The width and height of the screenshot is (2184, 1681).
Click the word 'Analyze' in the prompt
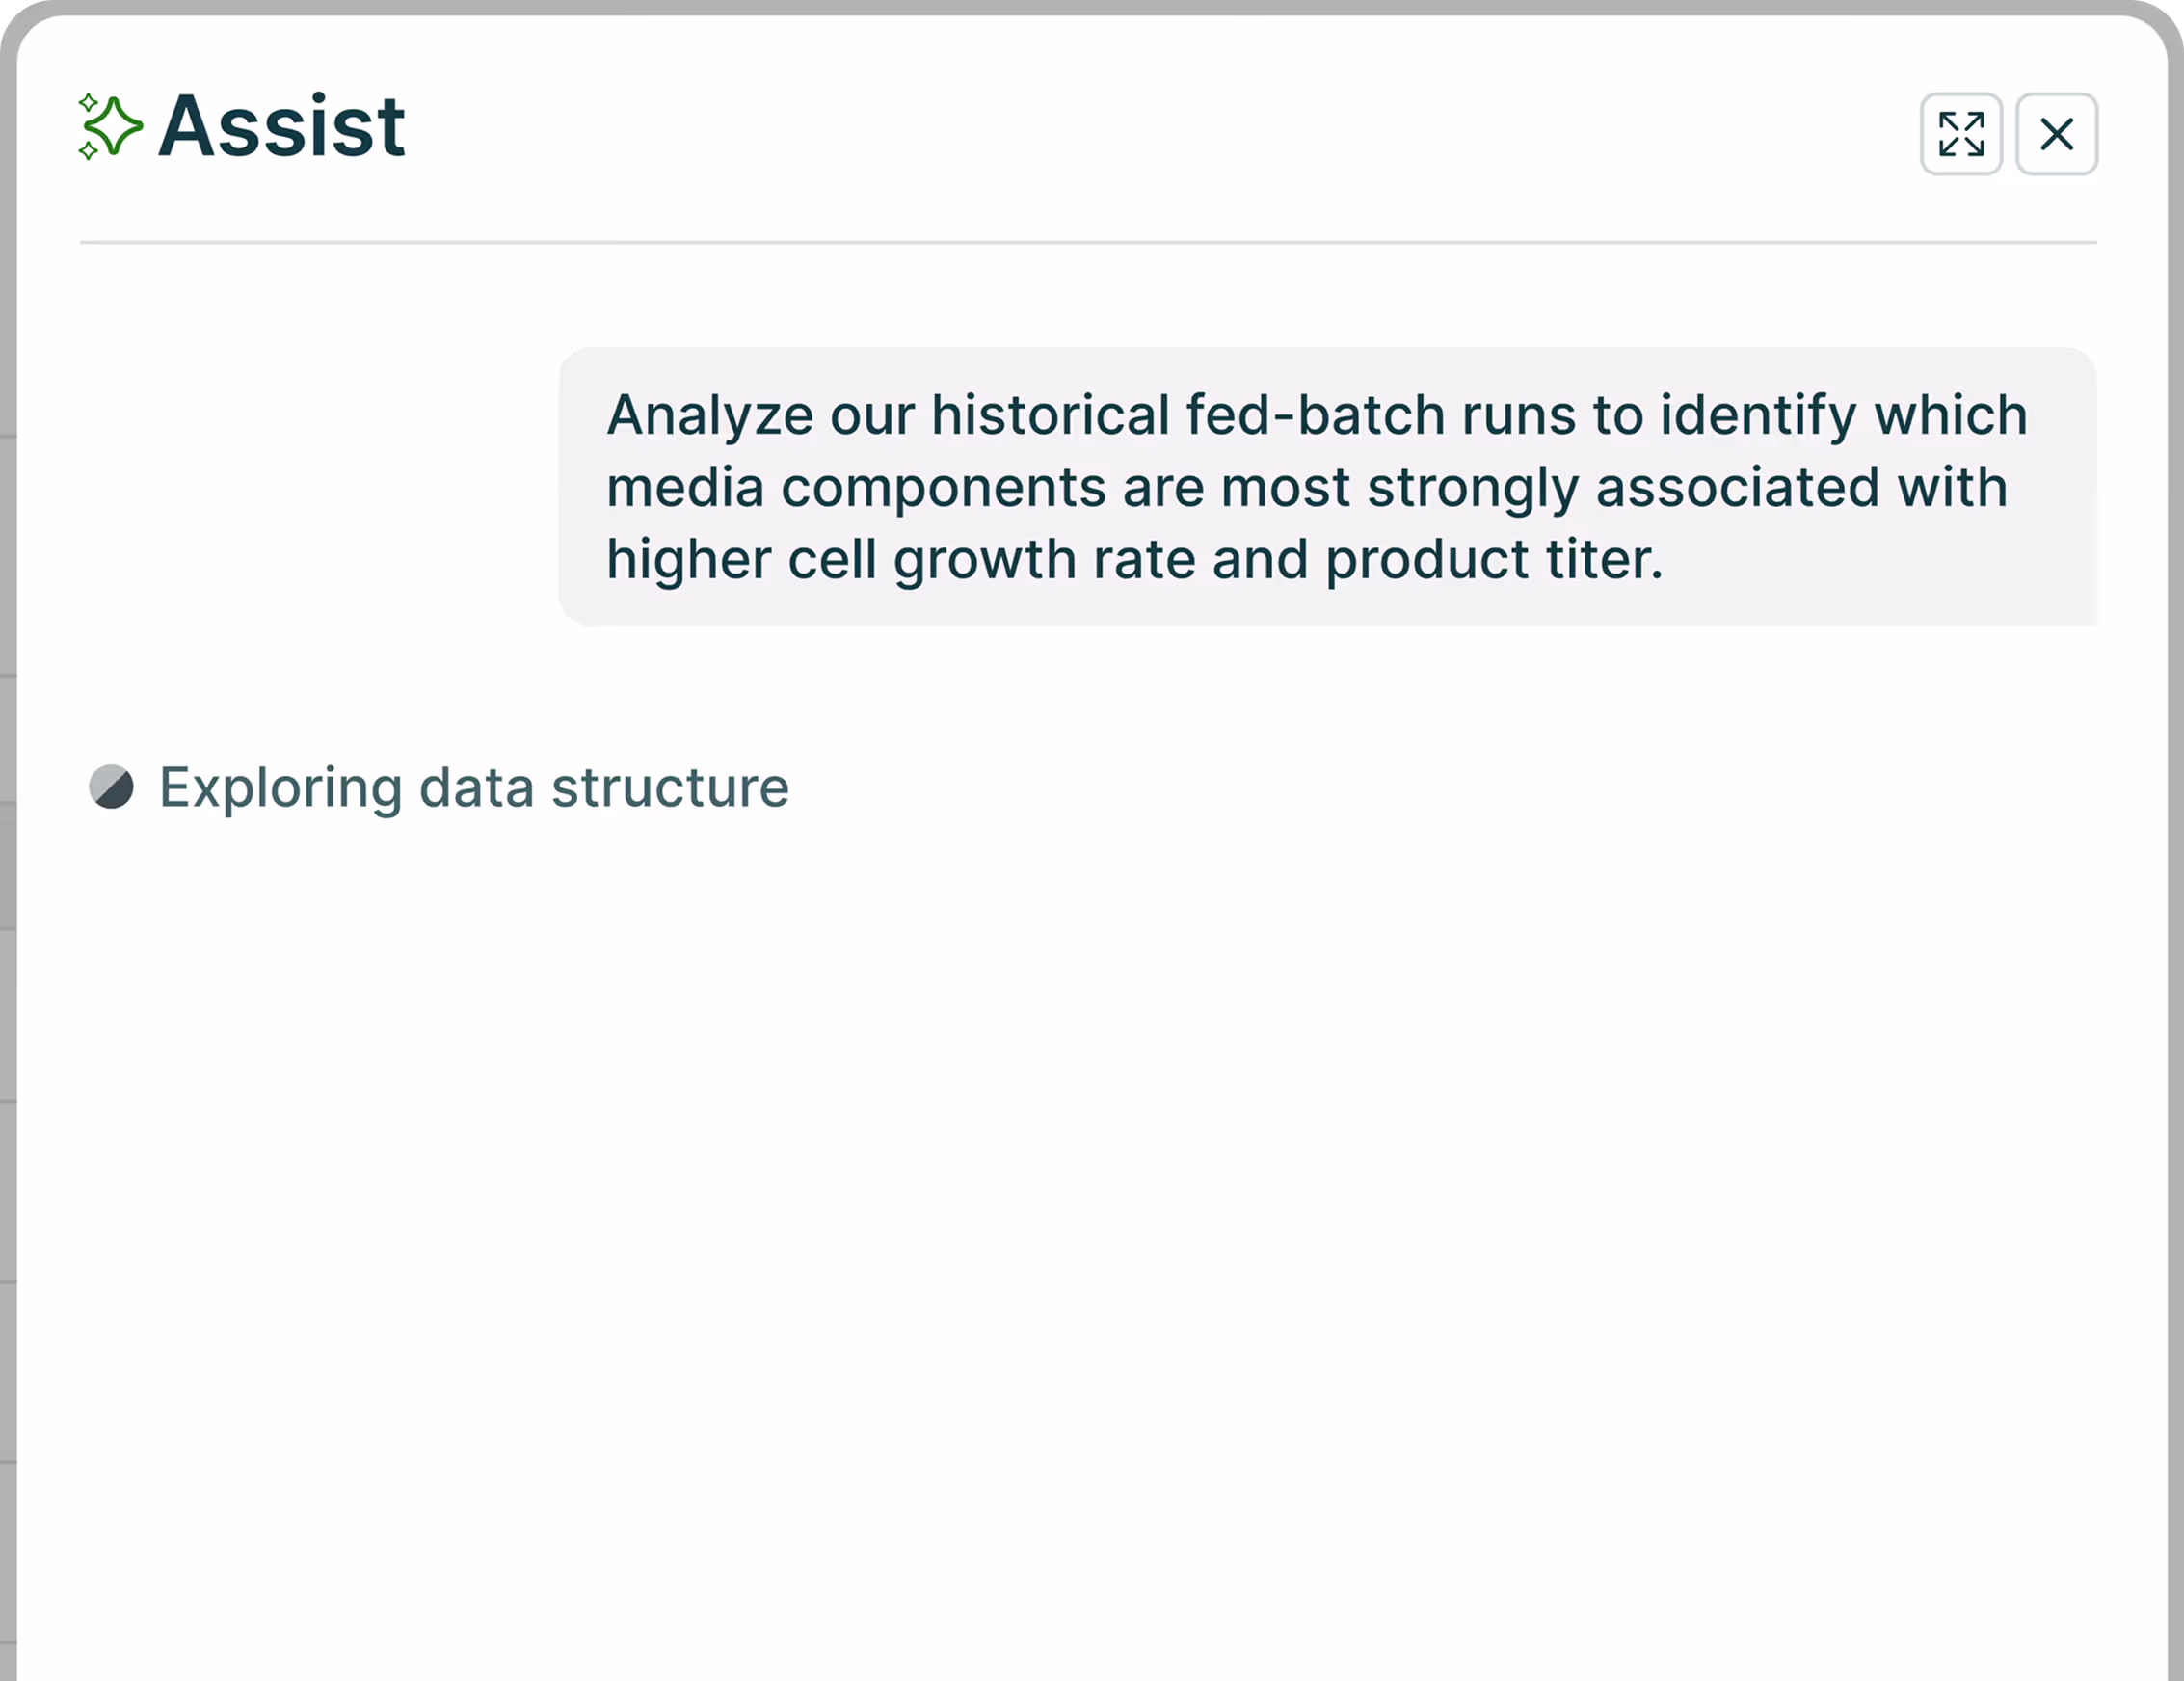coord(709,415)
